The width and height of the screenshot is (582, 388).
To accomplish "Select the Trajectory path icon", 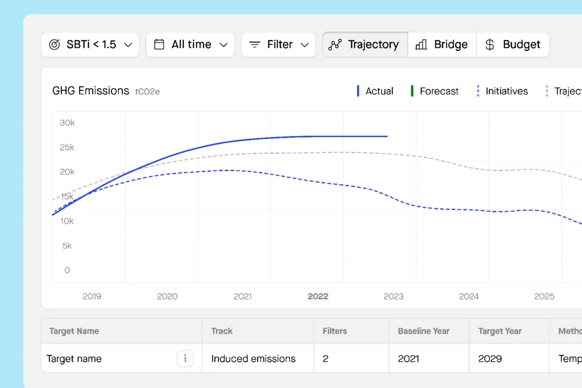I will [334, 44].
